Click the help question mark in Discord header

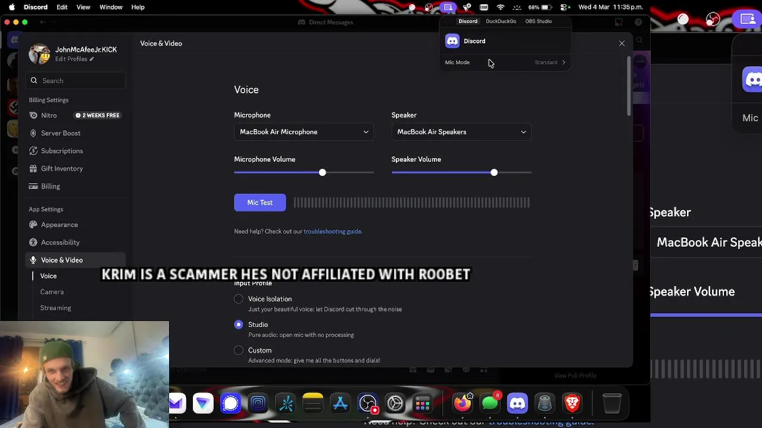638,22
